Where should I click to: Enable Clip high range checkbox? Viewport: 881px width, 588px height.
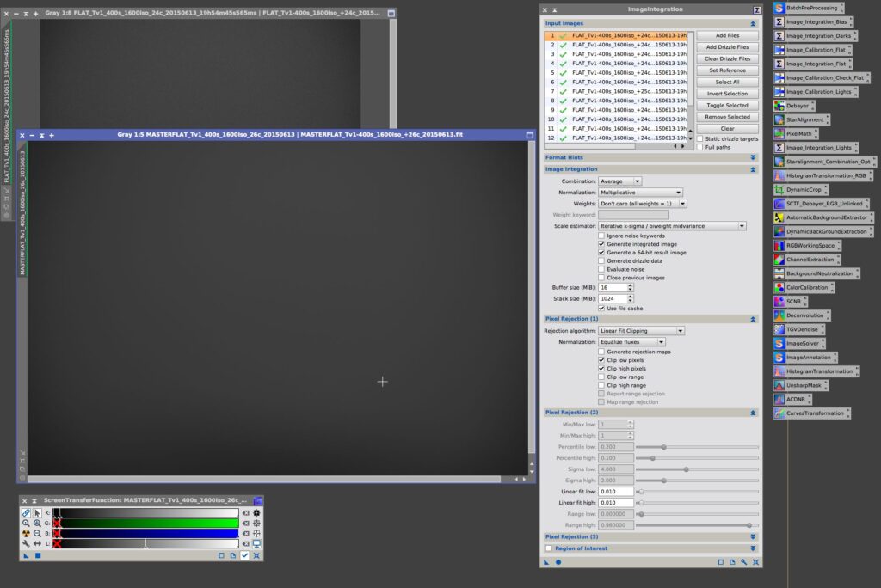click(x=601, y=385)
